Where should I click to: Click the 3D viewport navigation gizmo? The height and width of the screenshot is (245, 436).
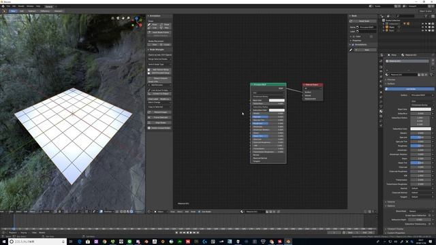137,22
